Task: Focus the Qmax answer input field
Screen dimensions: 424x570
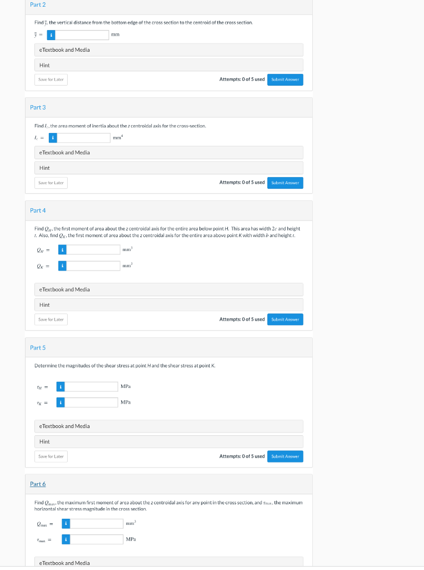Action: point(97,524)
